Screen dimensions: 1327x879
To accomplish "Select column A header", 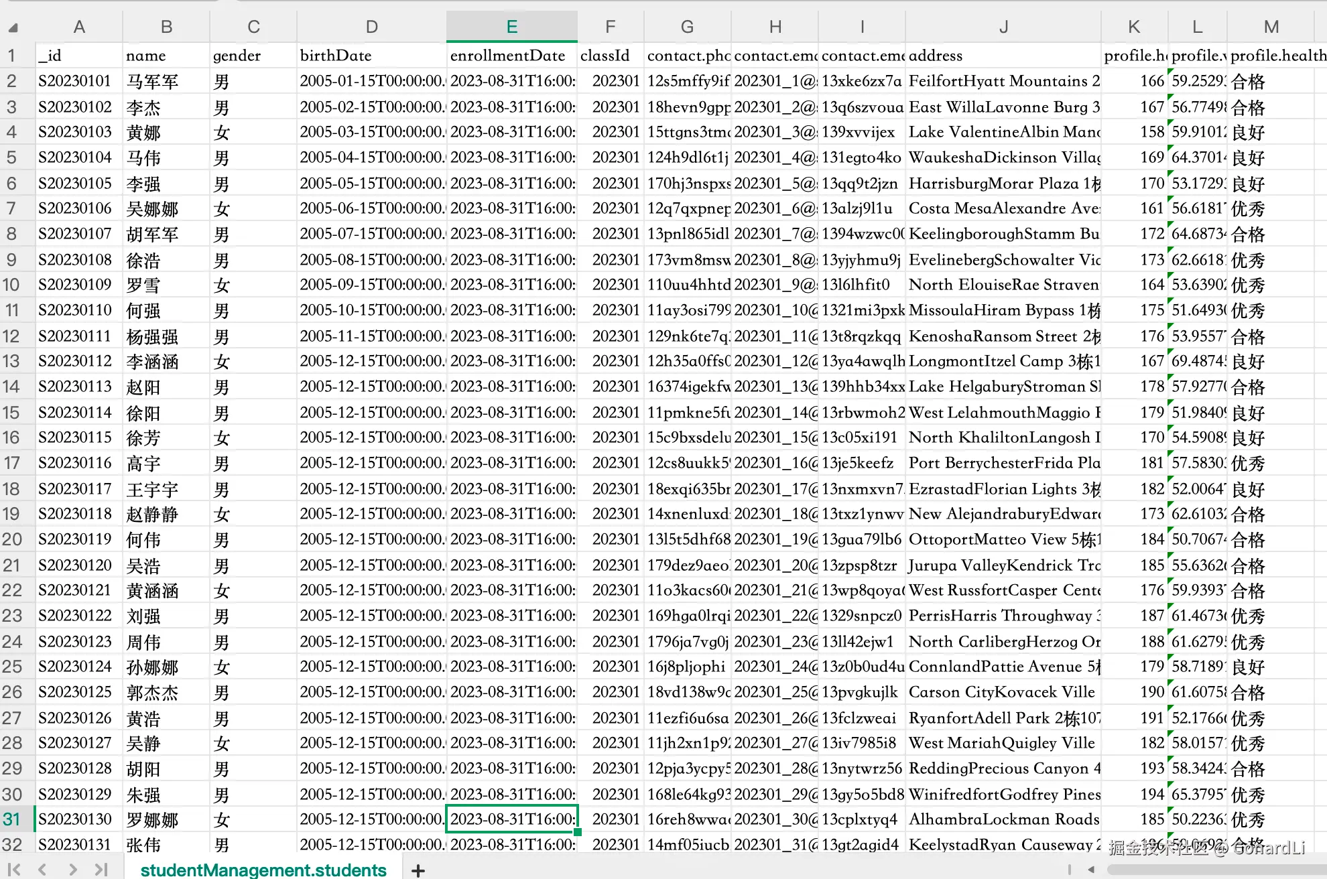I will coord(79,27).
